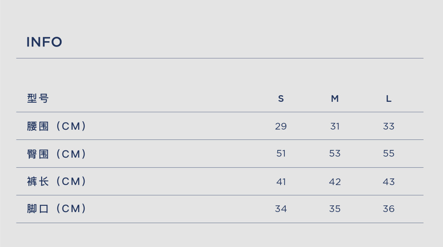Click waist value 31 for size M
The height and width of the screenshot is (247, 443).
(335, 126)
